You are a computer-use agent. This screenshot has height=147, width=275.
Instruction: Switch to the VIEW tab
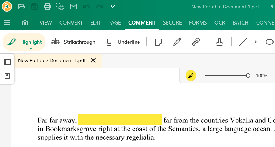point(46,23)
